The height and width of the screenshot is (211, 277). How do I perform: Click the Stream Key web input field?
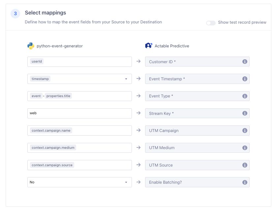(79, 113)
